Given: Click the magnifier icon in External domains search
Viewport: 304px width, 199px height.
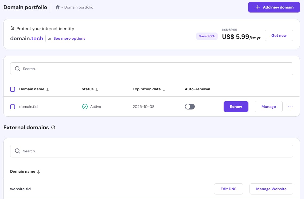Looking at the screenshot, I should 18,151.
